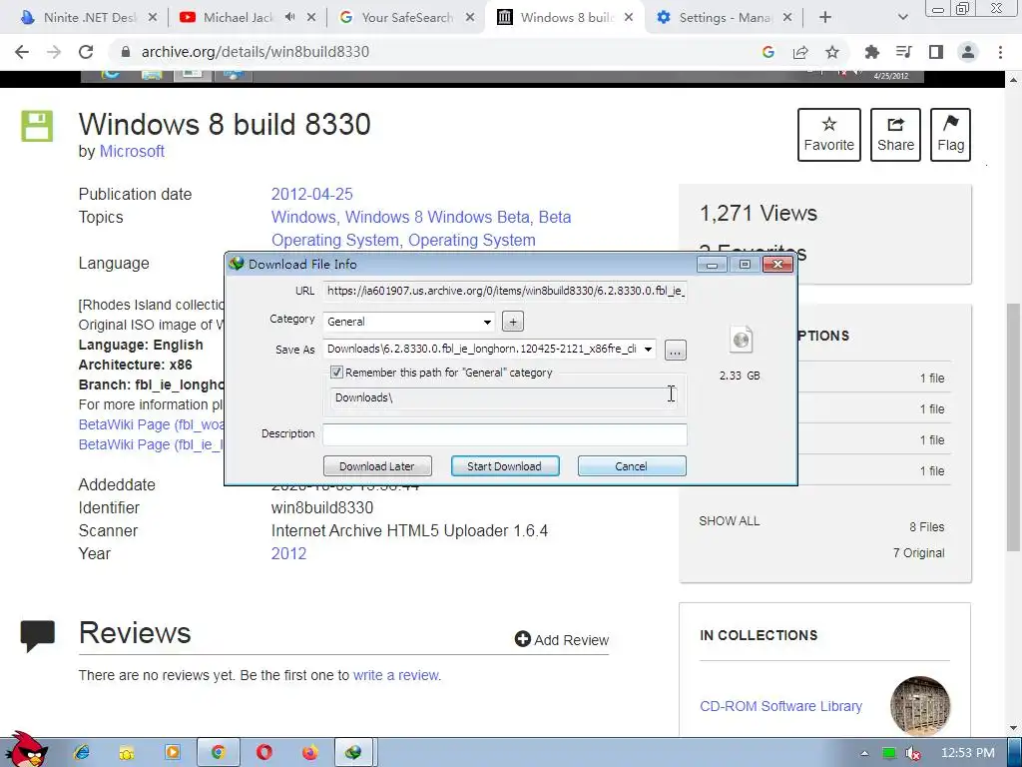Close the Your SafeSearch tab
Screen dimensions: 1022x767
coord(470,18)
